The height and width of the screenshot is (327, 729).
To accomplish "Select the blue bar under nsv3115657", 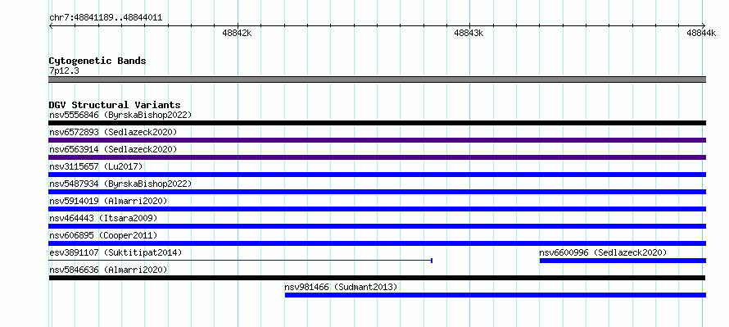I will (377, 175).
